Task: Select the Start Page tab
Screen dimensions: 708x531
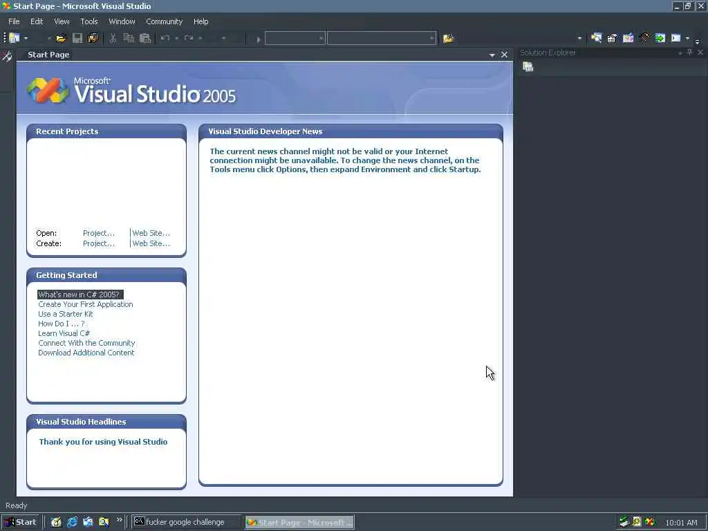Action: 48,55
